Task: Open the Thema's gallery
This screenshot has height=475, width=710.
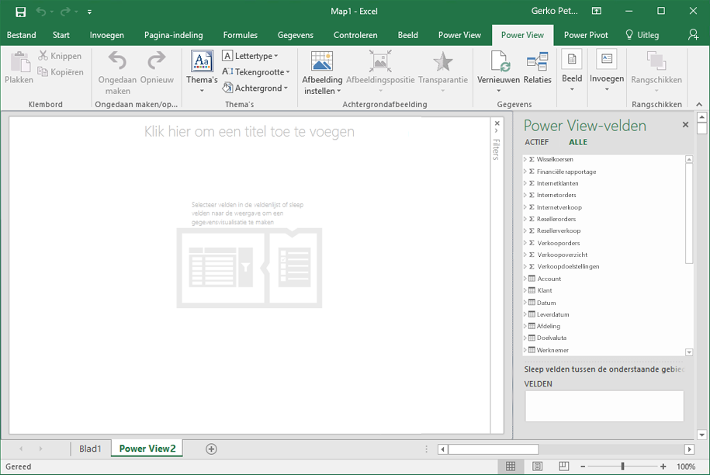Action: (202, 71)
